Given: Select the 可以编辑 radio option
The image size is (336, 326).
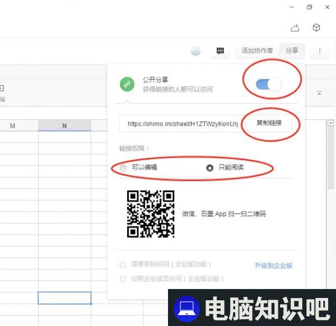Looking at the screenshot, I should [x=123, y=167].
